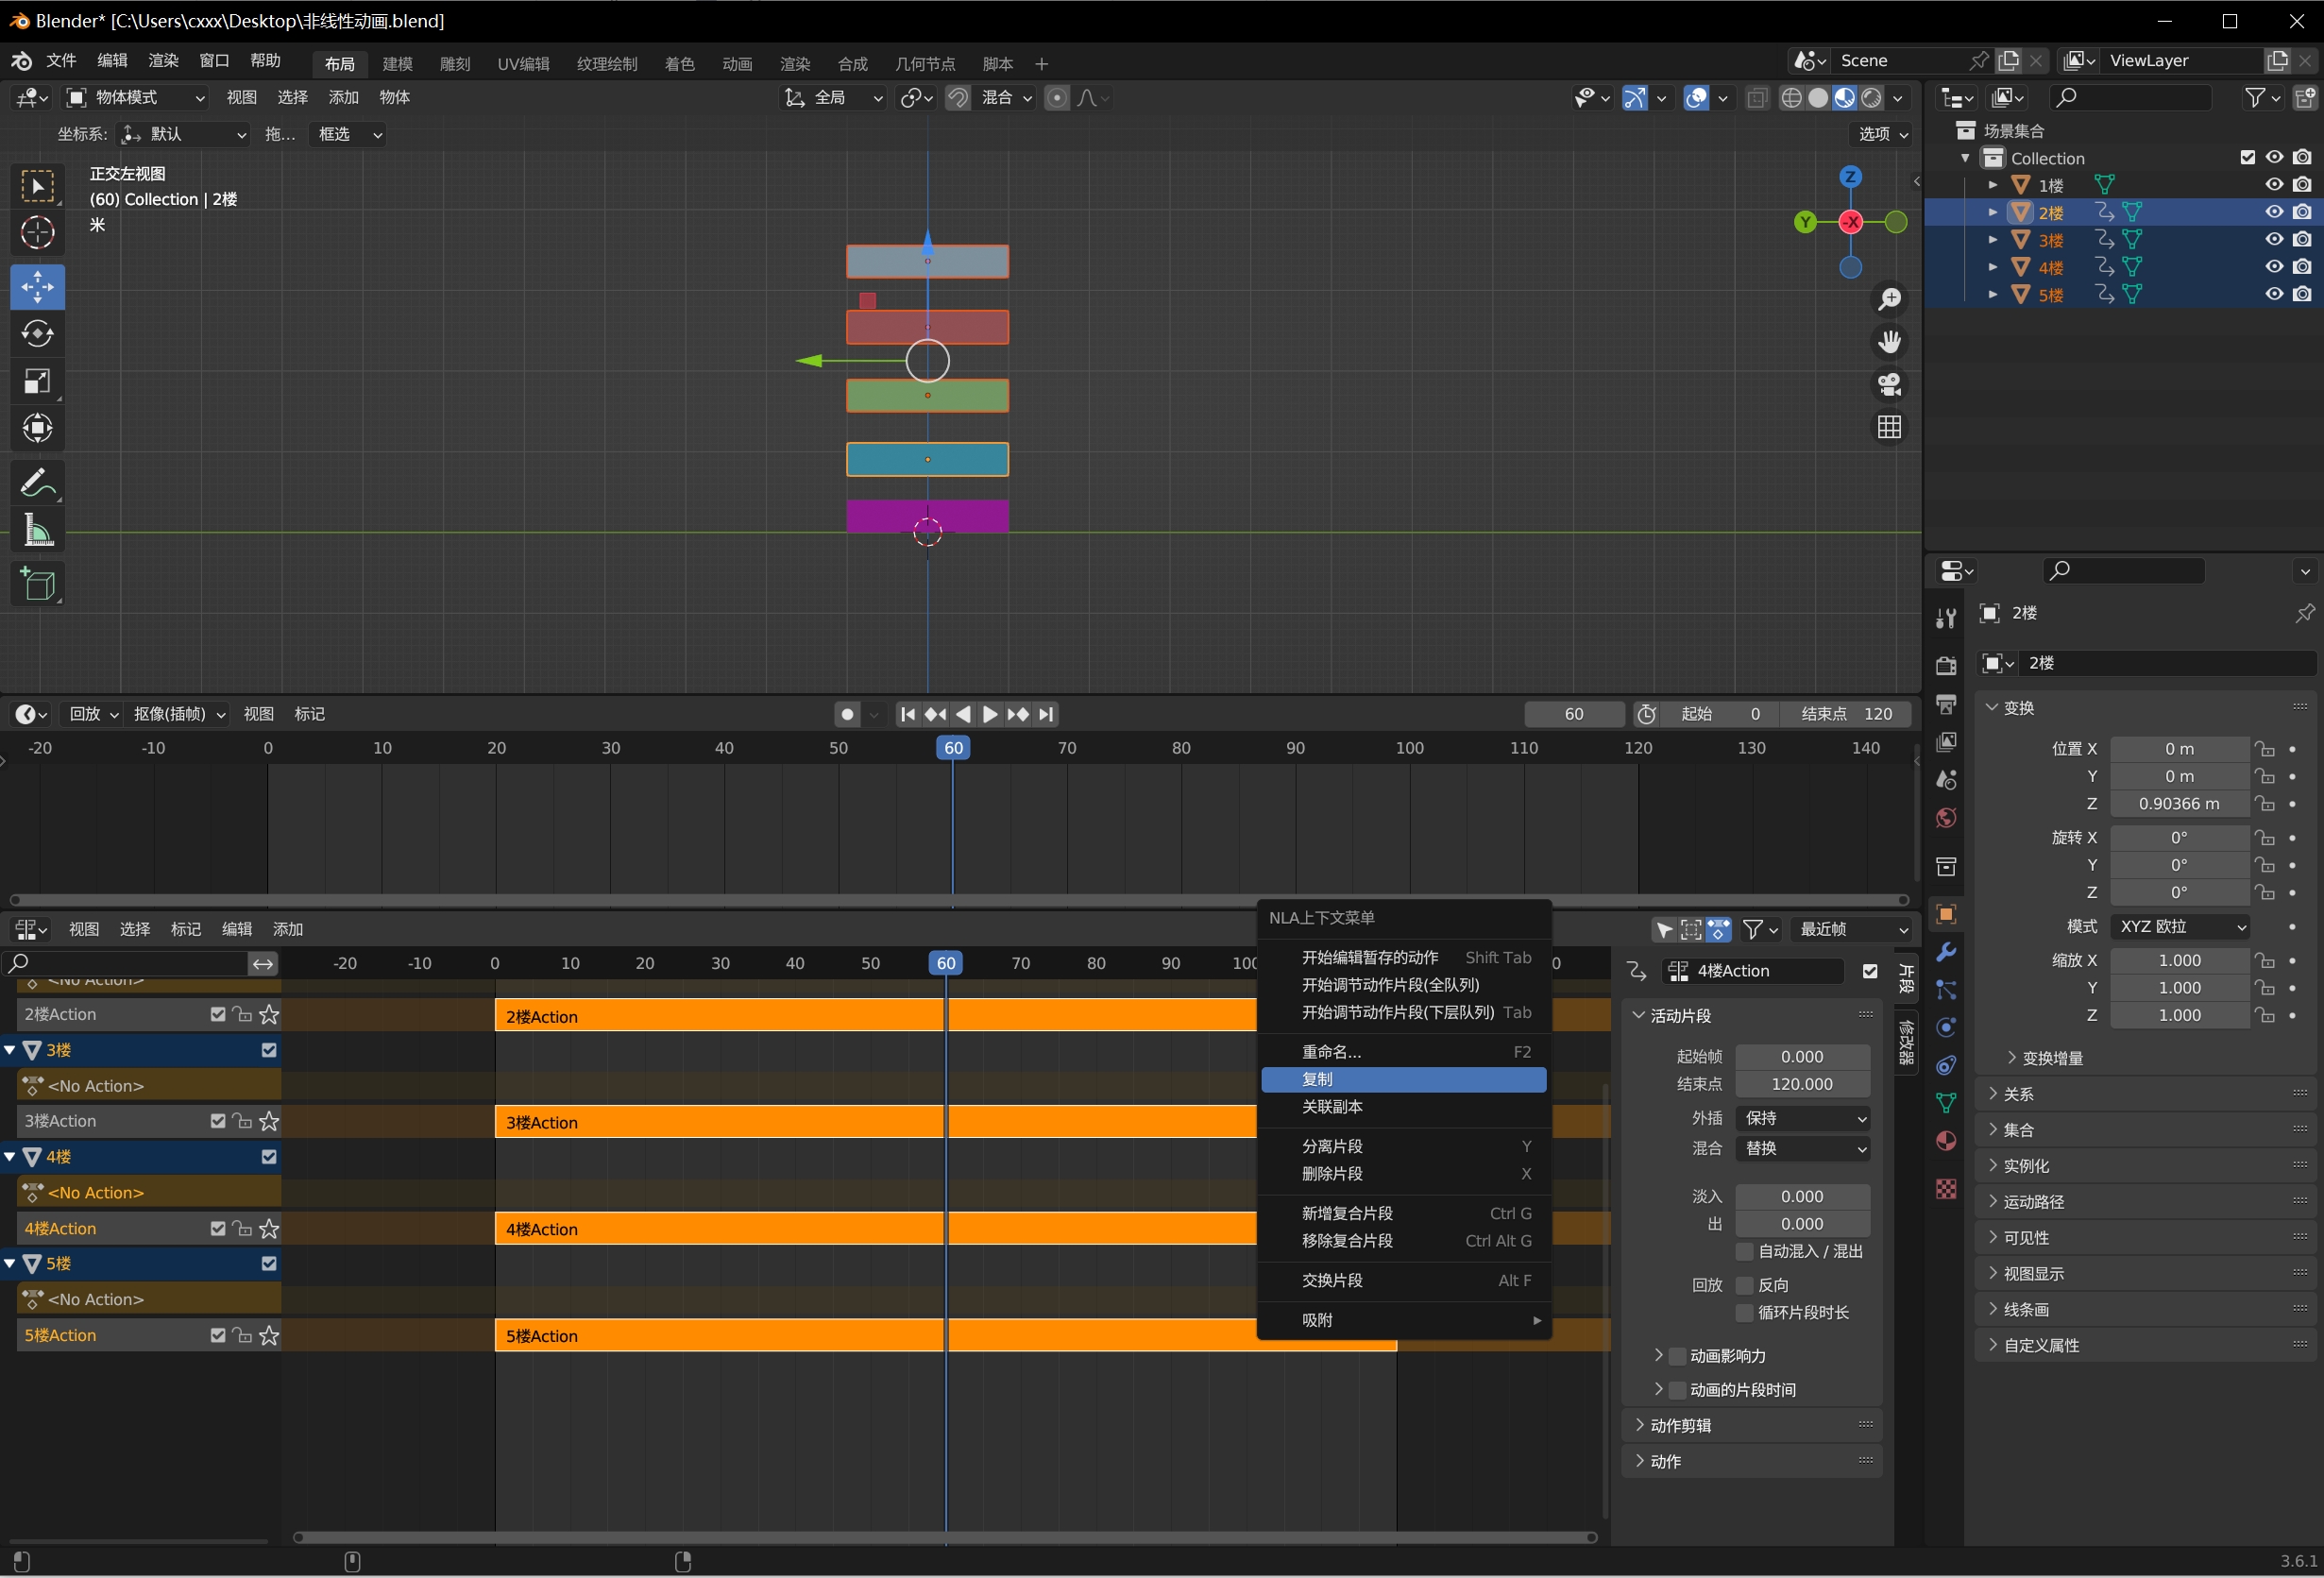Hide the 3楼 object with its eye icon
2324x1578 pixels.
coord(2274,239)
